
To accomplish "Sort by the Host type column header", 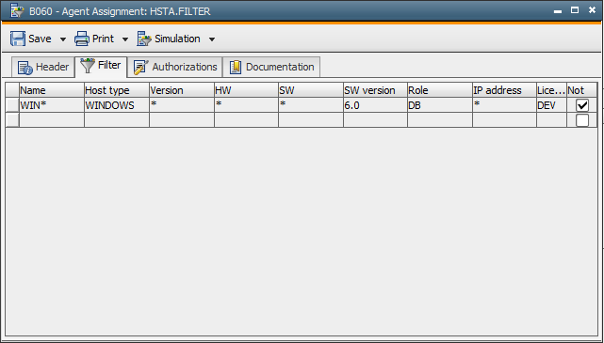I will pos(116,90).
